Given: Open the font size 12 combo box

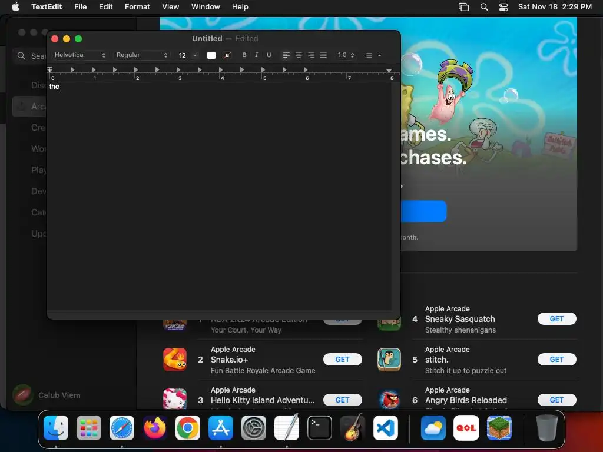Looking at the screenshot, I should coord(188,55).
